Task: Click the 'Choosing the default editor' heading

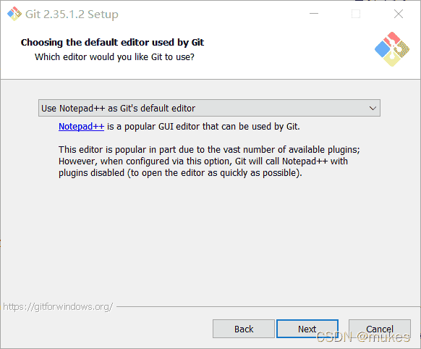Action: click(x=112, y=43)
